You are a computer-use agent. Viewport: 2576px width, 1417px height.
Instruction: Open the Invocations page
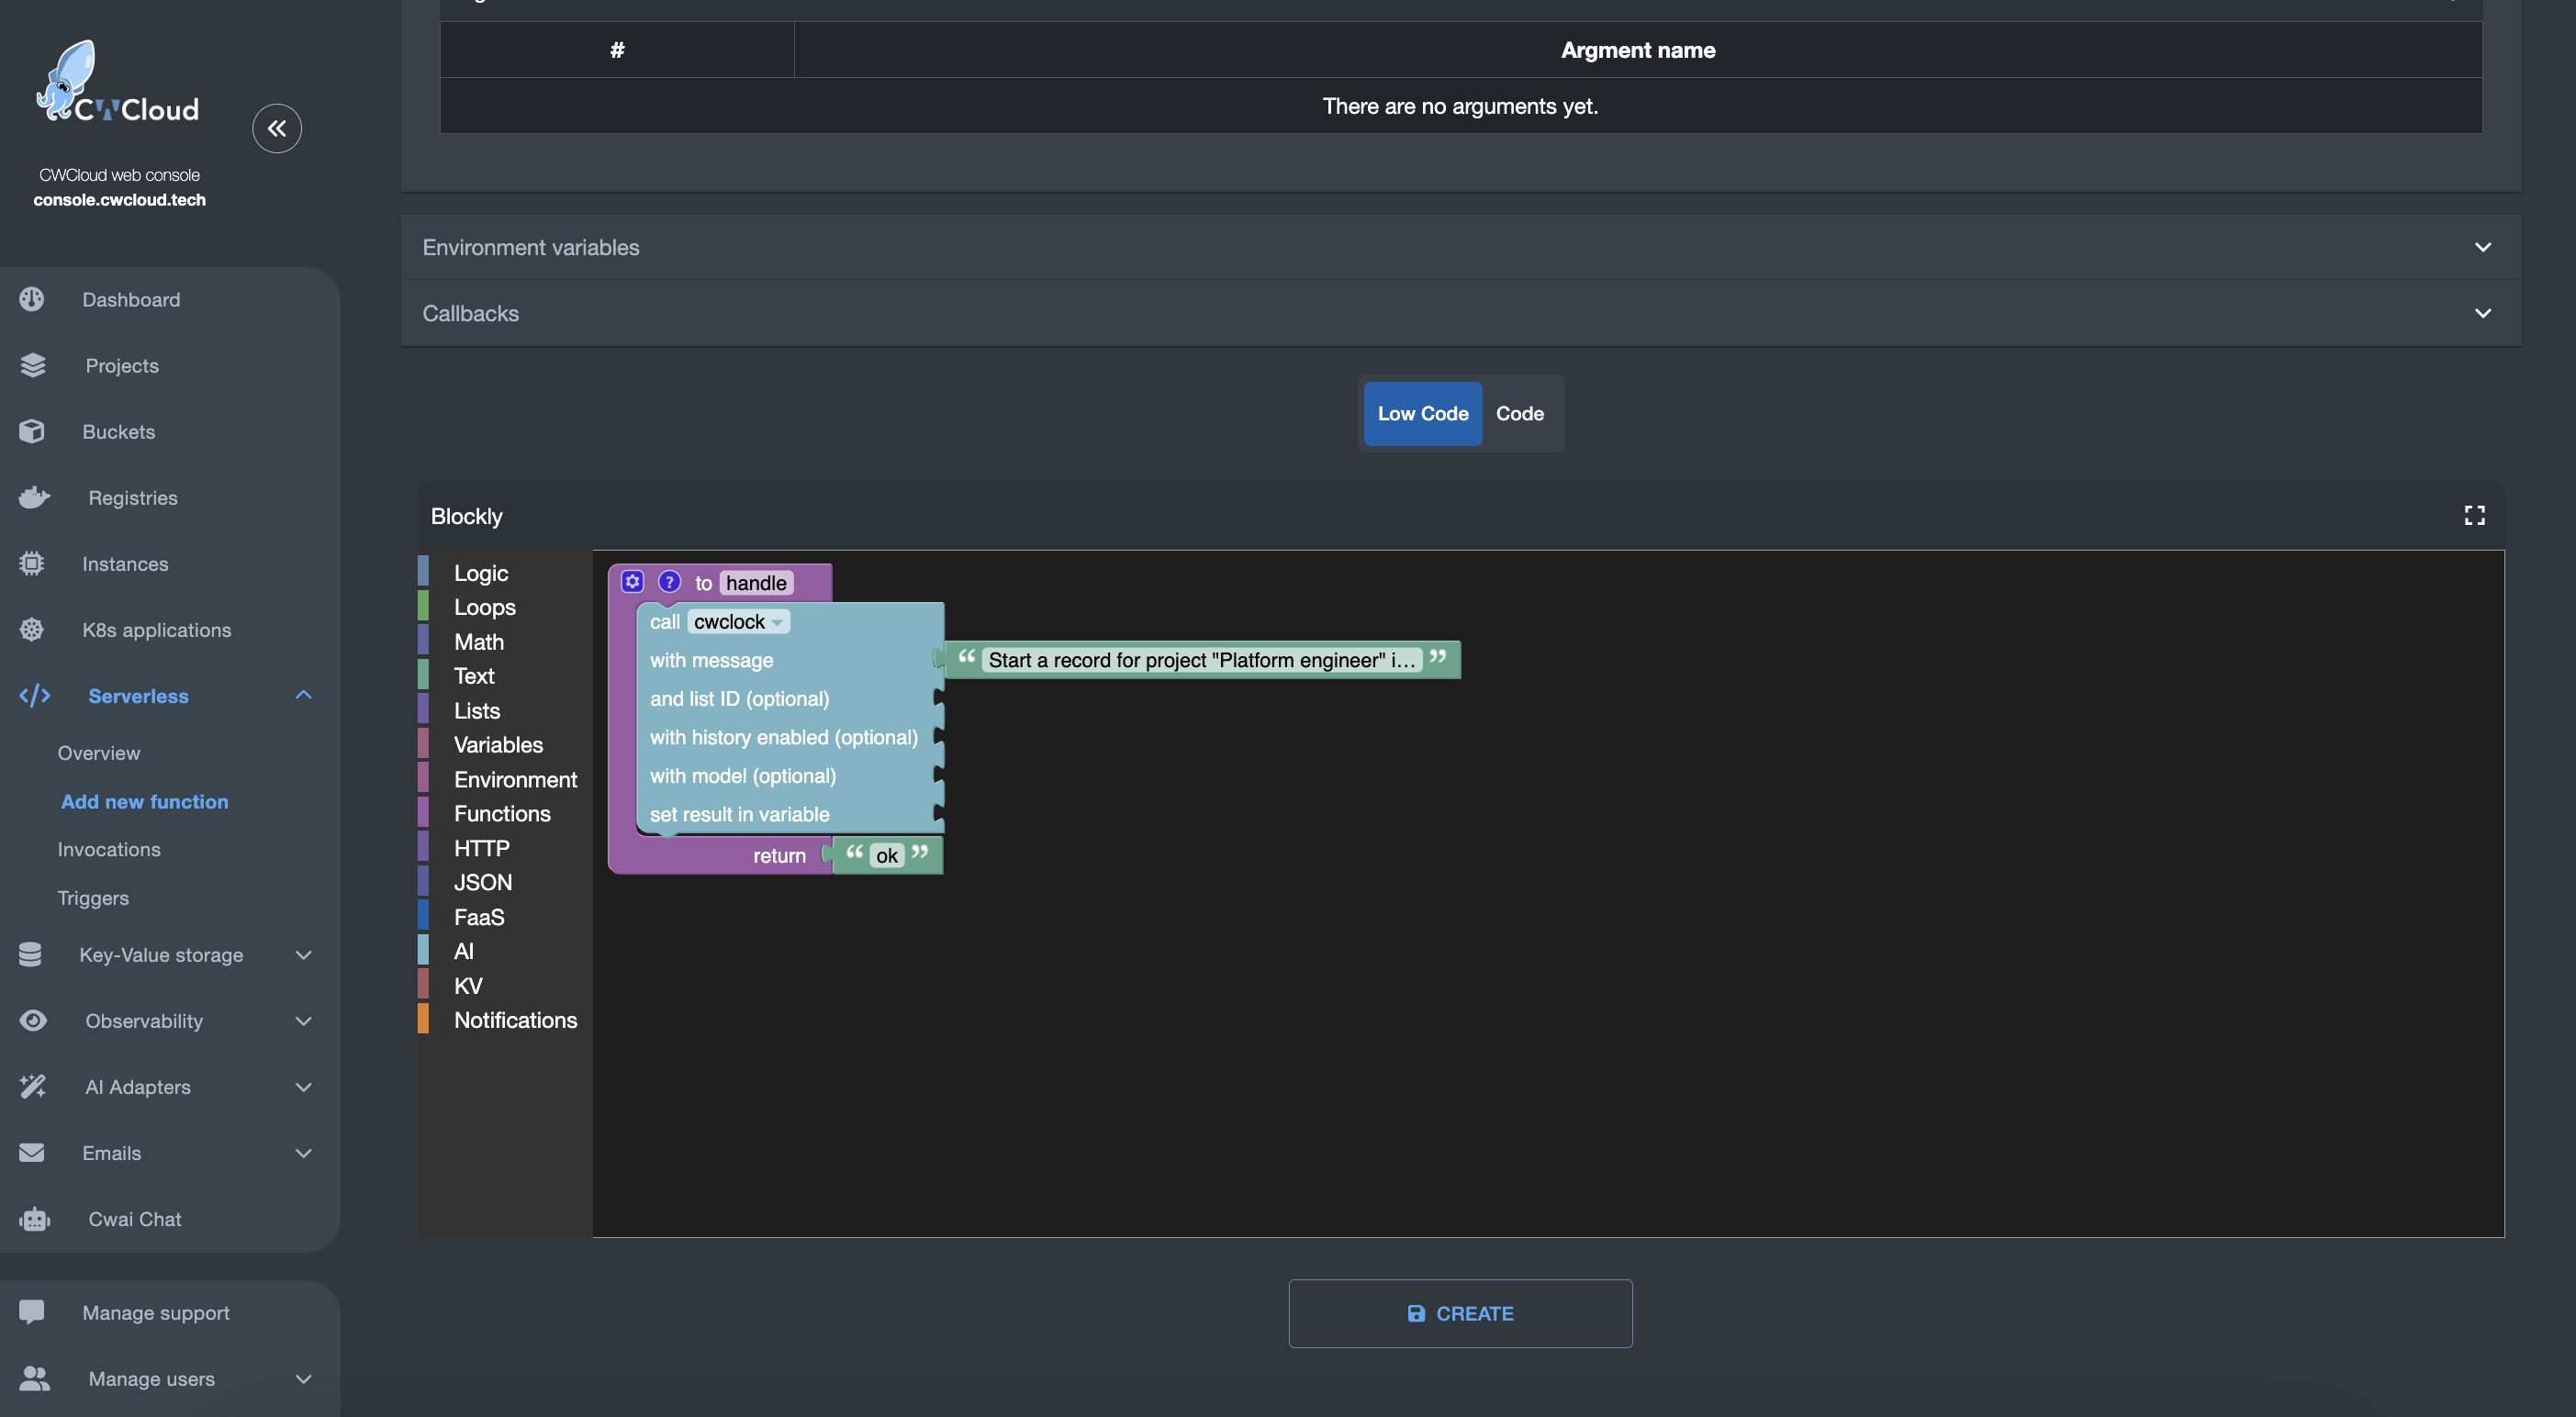coord(109,849)
